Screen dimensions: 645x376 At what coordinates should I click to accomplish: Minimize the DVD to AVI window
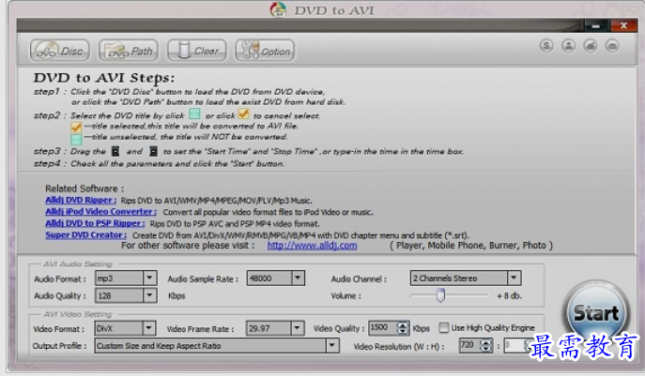[596, 26]
